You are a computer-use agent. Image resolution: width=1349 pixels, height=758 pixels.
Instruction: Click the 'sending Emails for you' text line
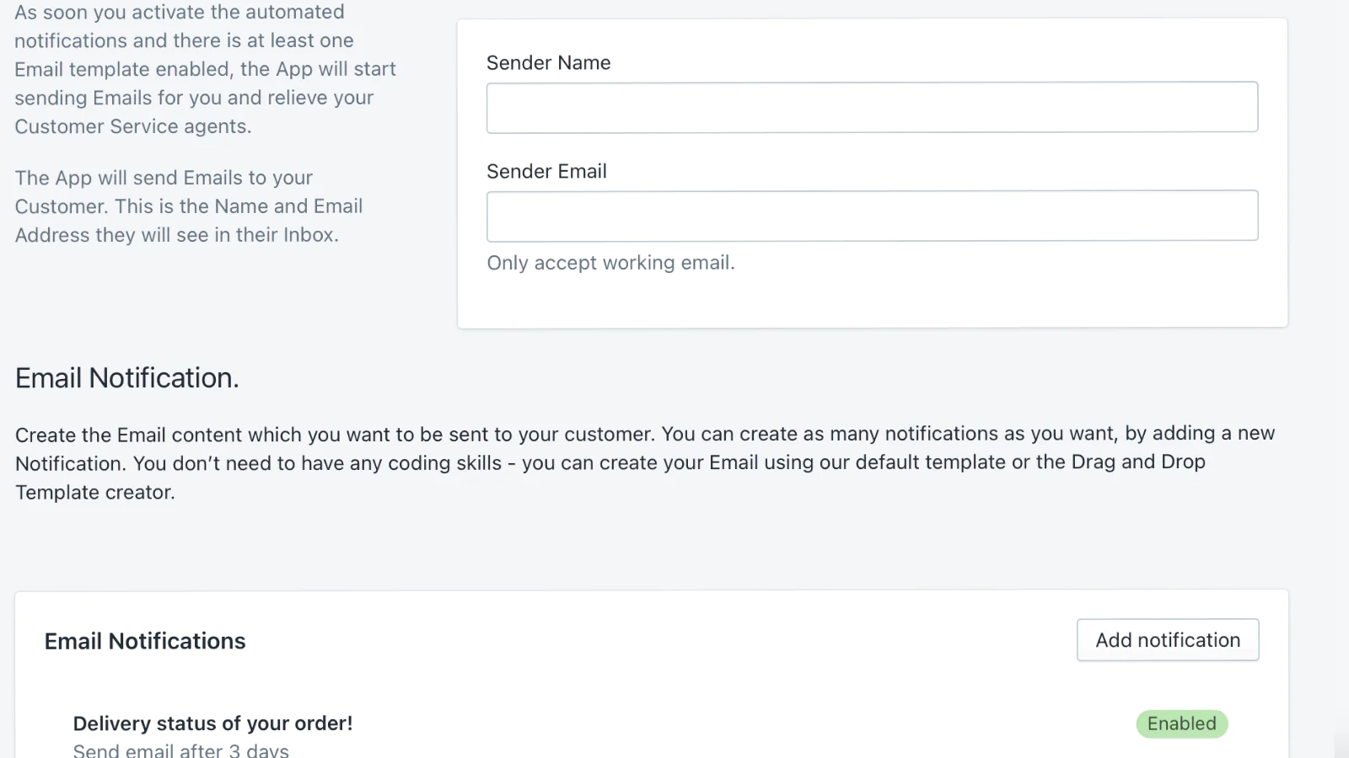coord(193,98)
